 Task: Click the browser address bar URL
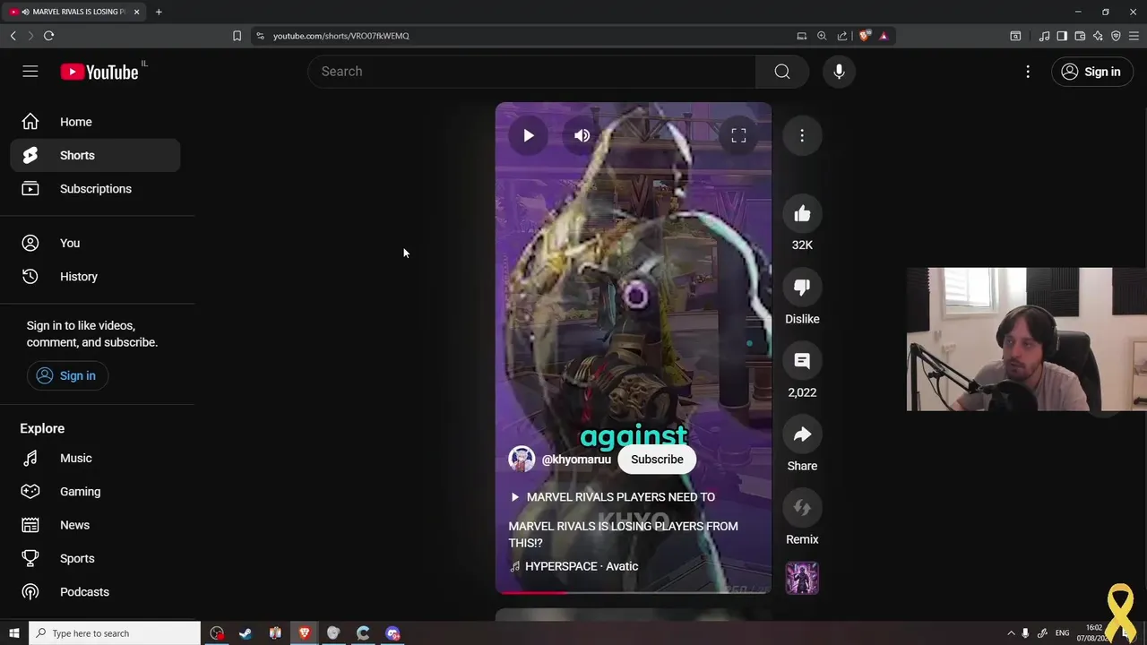tap(341, 36)
